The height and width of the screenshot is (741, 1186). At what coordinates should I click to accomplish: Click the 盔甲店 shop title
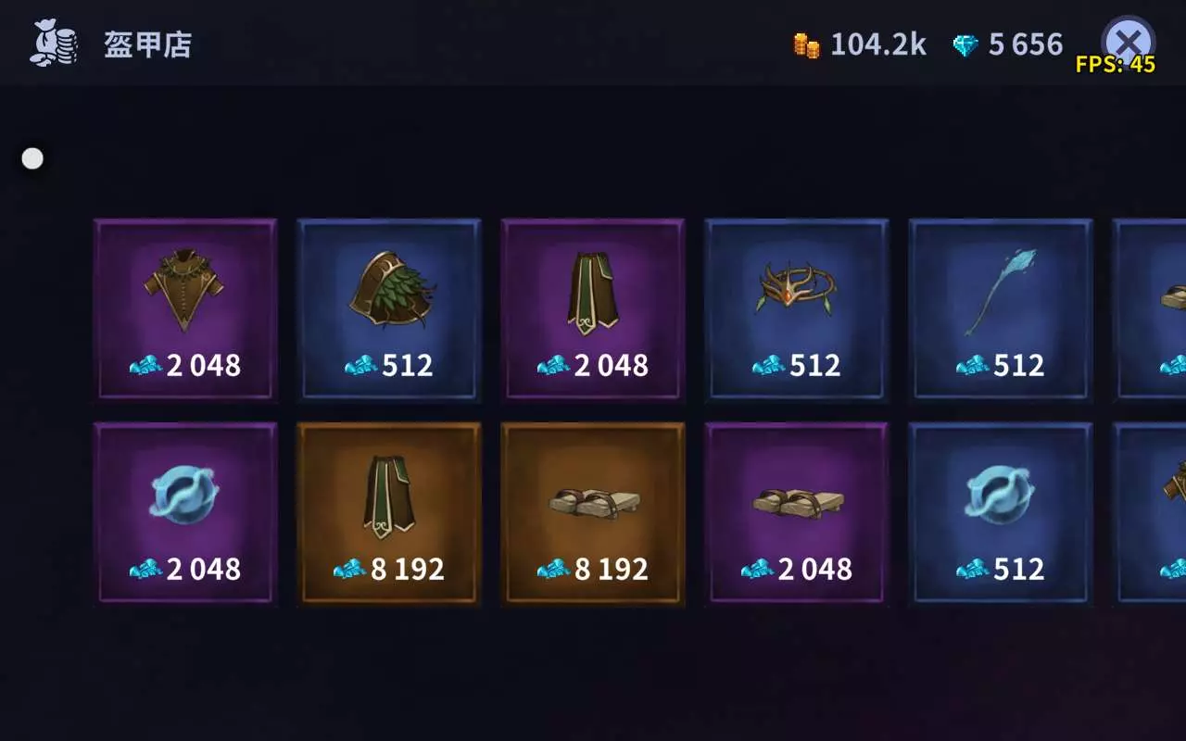(147, 44)
